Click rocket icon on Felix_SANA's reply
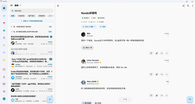Image resolution: width=195 pixels, height=104 pixels. coord(157,96)
